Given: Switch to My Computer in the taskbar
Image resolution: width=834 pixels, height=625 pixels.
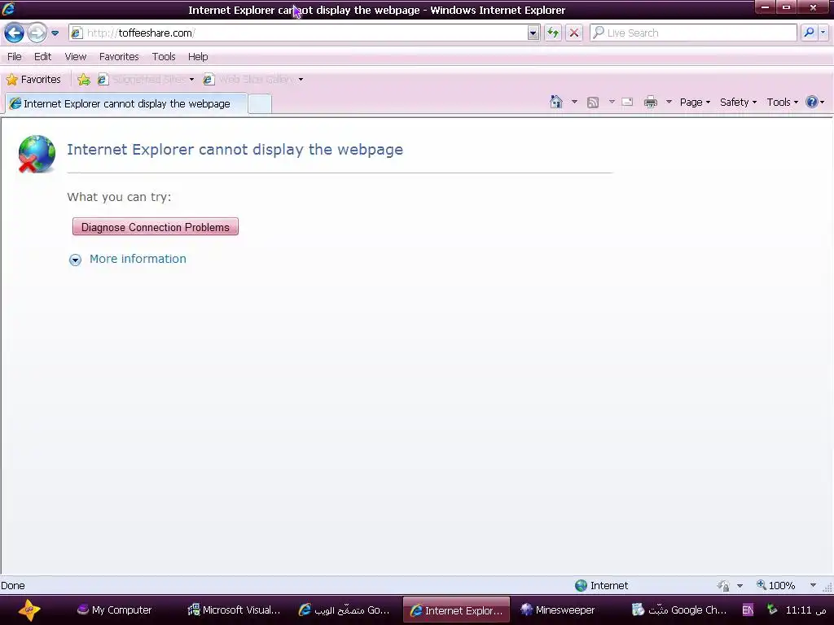Looking at the screenshot, I should [x=114, y=610].
